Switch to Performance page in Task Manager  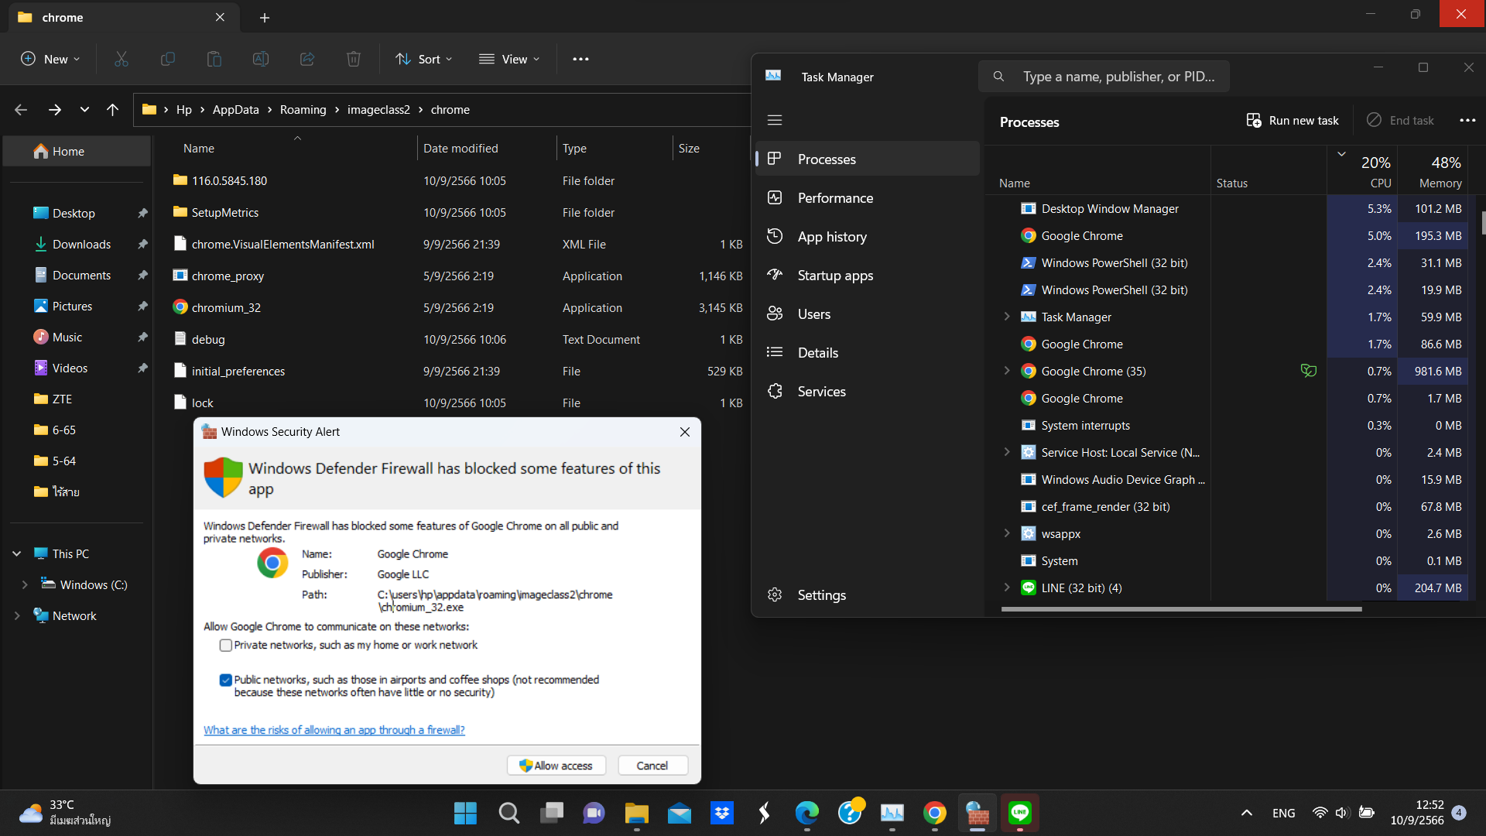(868, 198)
